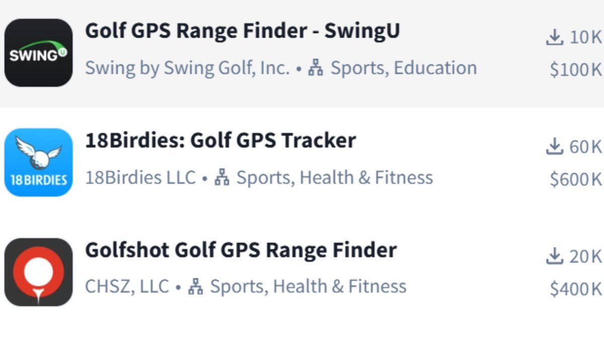
Task: Click the SwingU app icon
Action: 38,53
